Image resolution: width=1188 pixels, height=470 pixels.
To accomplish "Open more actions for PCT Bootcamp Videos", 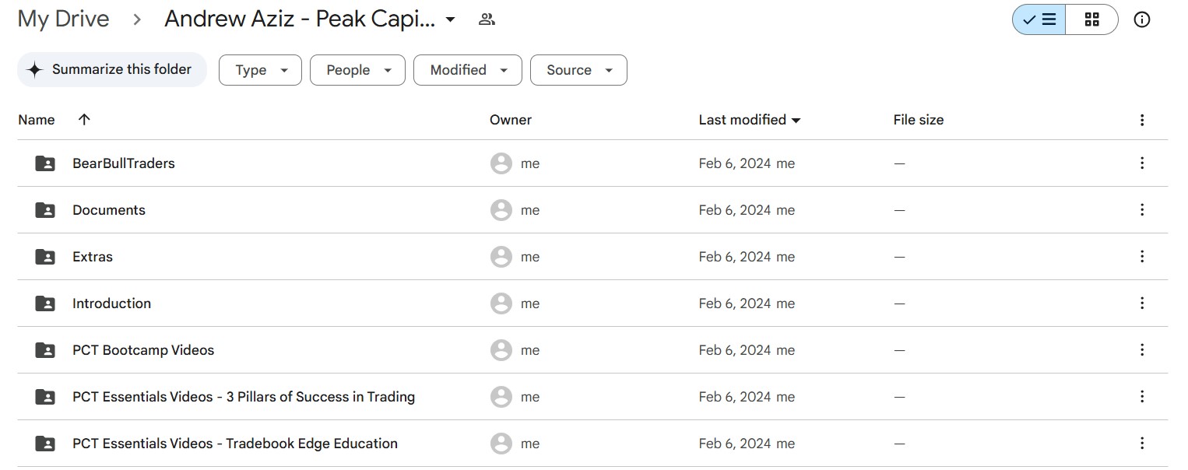I will pyautogui.click(x=1141, y=350).
